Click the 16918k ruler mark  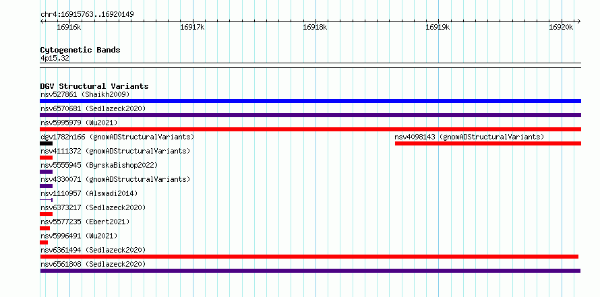click(315, 27)
